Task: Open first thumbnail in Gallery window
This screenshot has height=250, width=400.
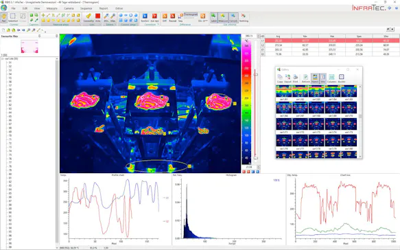Action: pos(283,91)
